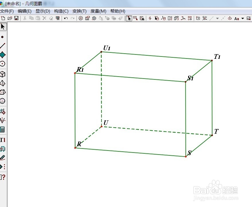Open the 文件(F) menu
Image resolution: width=252 pixels, height=207 pixels.
(x=7, y=11)
